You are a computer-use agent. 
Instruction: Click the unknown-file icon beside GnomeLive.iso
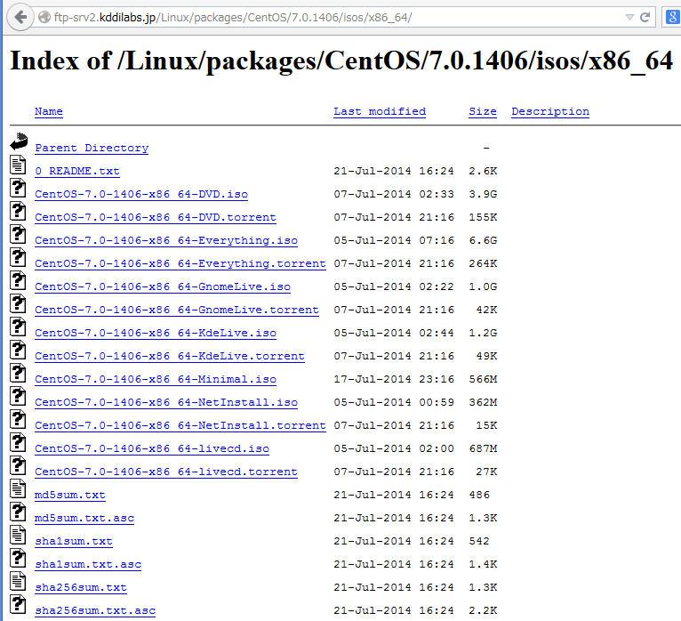[x=18, y=281]
